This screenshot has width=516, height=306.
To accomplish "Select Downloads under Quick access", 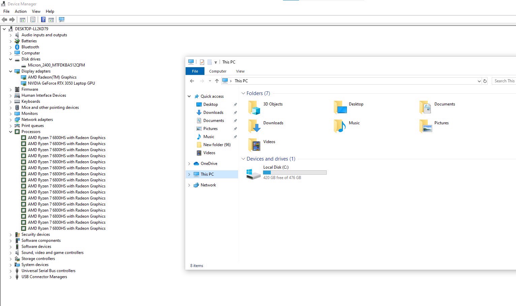I will click(213, 113).
